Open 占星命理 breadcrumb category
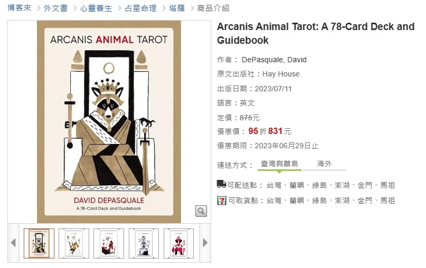 (x=140, y=8)
